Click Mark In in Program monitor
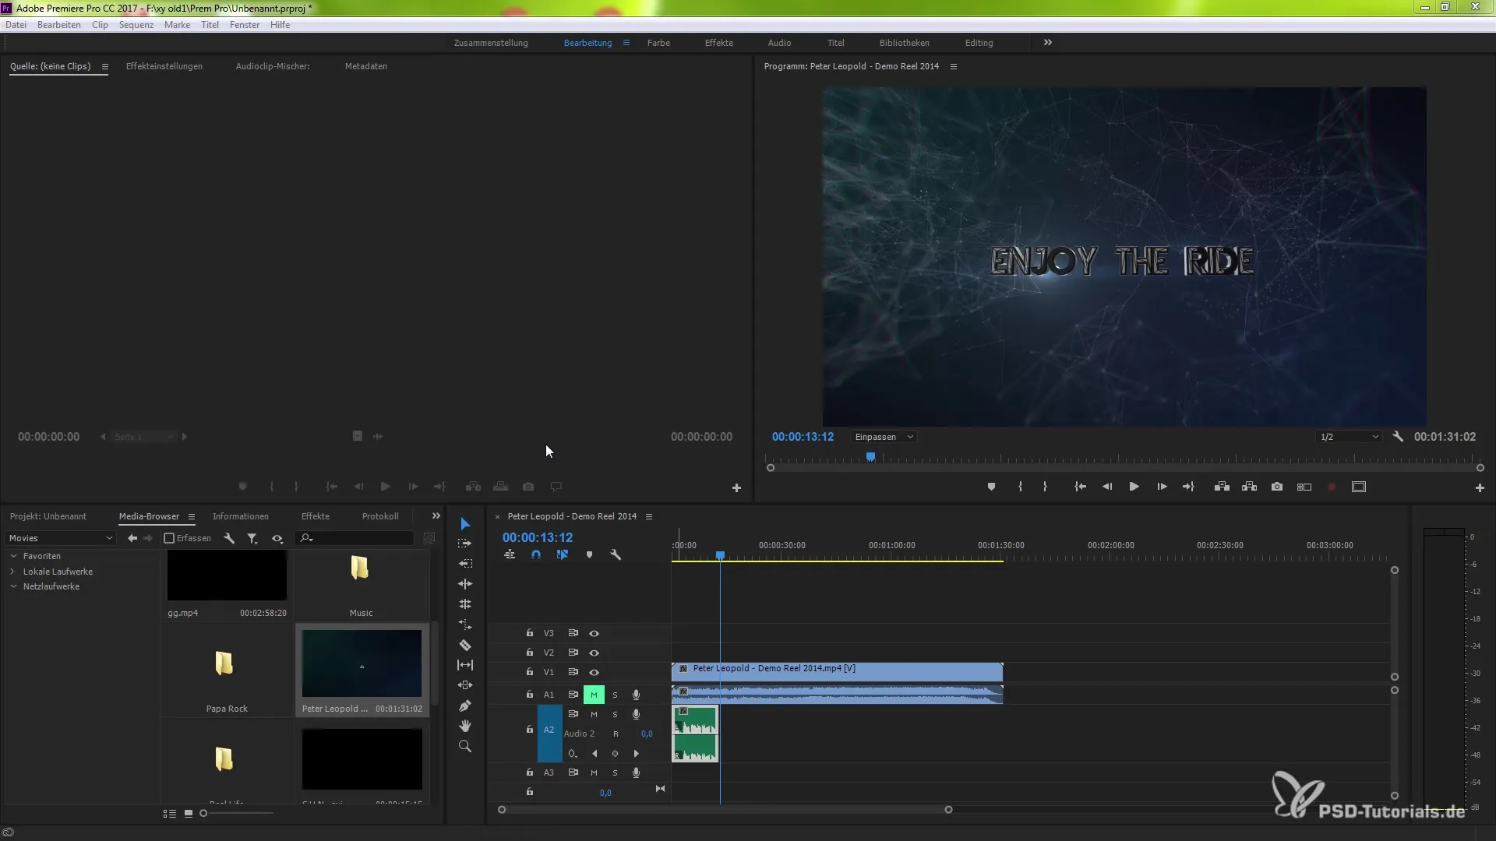The image size is (1496, 841). [1020, 487]
